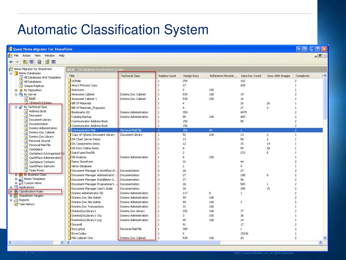Sort by the Complexity column header

(307, 76)
